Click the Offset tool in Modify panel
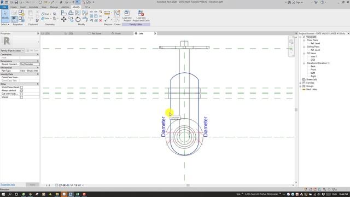Viewport: 350px width, 197px height. (x=71, y=13)
